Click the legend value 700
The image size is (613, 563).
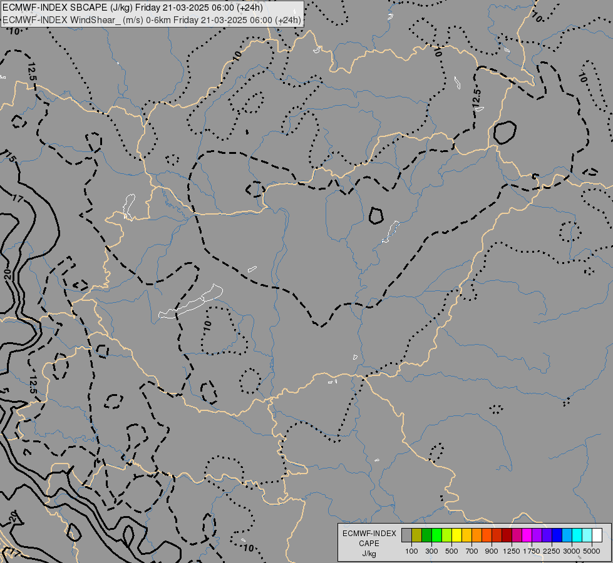click(x=472, y=551)
